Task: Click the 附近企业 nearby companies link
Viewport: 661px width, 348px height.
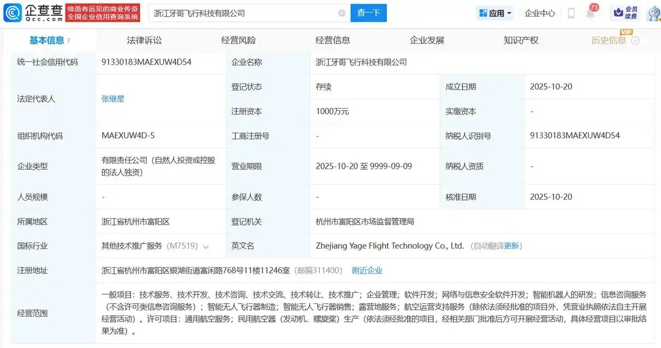Action: pyautogui.click(x=367, y=270)
